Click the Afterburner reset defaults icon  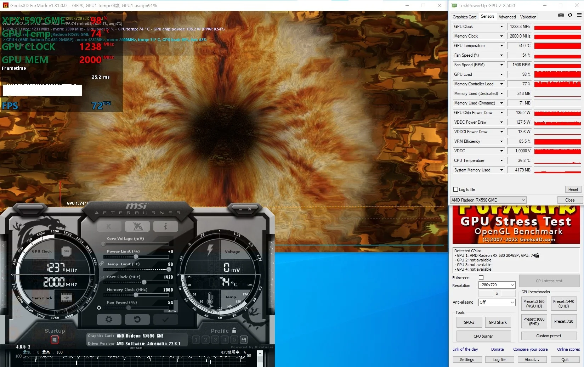pyautogui.click(x=137, y=319)
